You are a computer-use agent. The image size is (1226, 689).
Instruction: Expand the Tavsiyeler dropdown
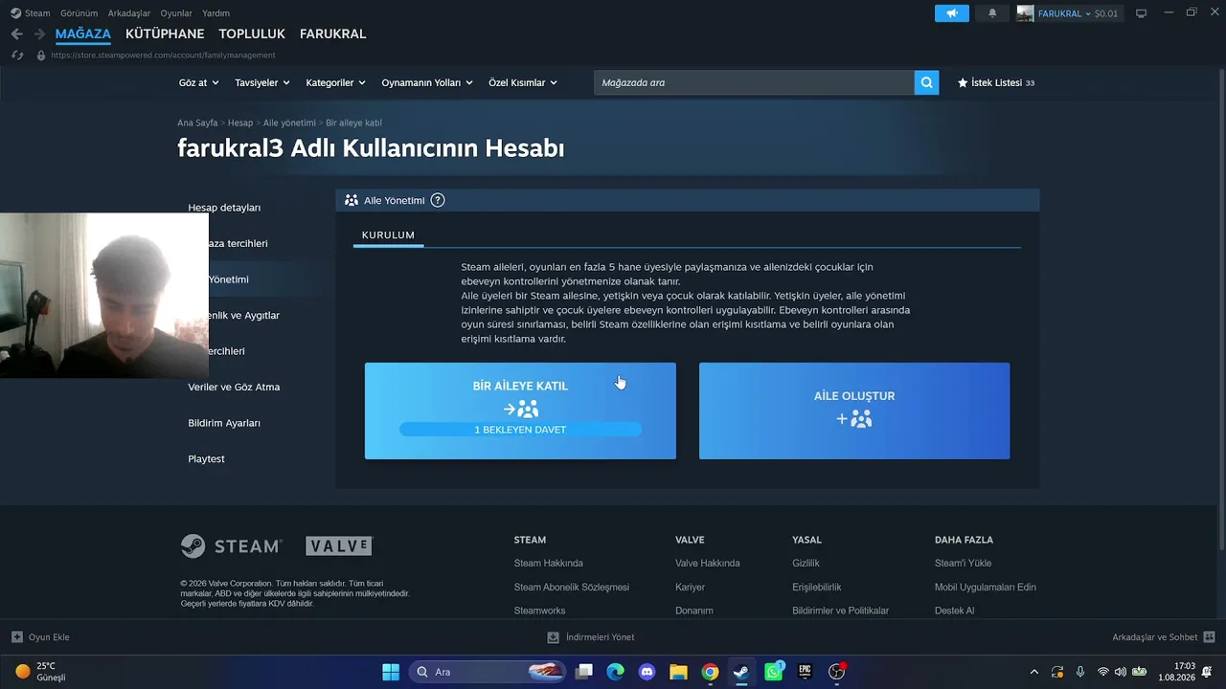point(262,82)
